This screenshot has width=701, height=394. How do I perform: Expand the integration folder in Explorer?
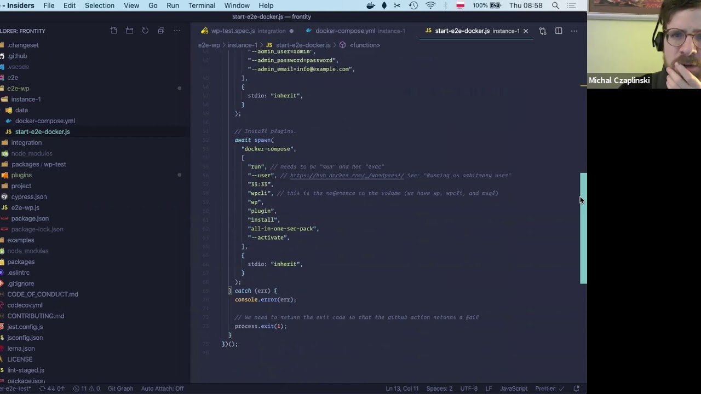click(26, 142)
